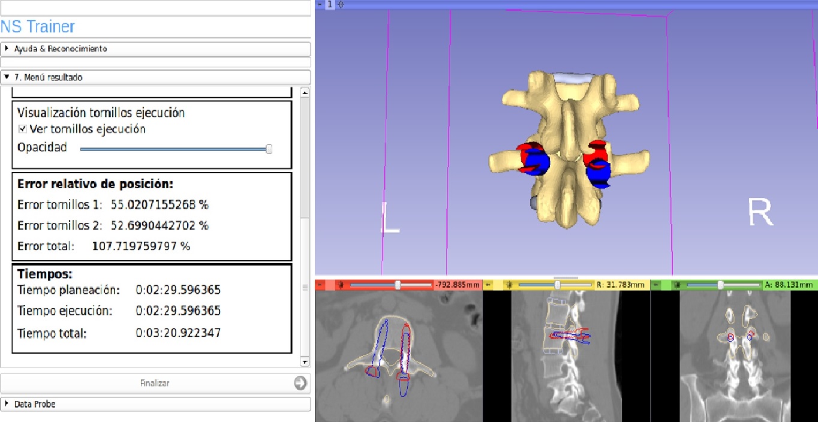Screen dimensions: 818x422
Task: Collapse the 7. Menú resultado section
Action: point(7,77)
